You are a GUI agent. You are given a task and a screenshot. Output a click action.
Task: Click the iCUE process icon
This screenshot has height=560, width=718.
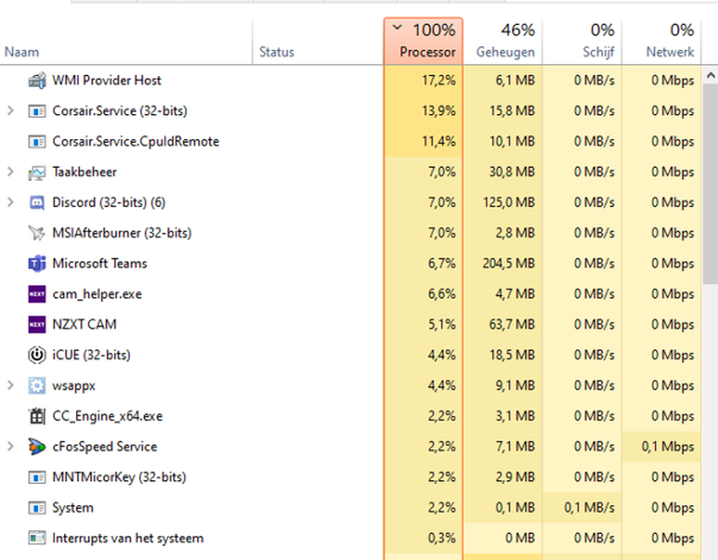37,355
